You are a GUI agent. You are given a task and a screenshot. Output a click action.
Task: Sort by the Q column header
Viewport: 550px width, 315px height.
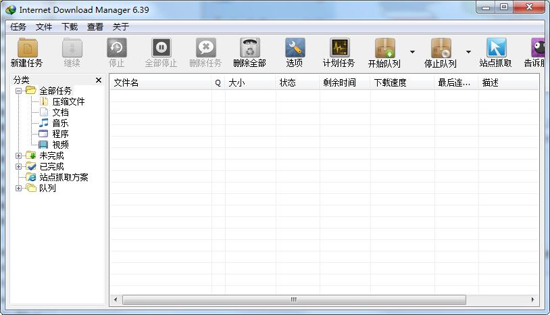(218, 82)
